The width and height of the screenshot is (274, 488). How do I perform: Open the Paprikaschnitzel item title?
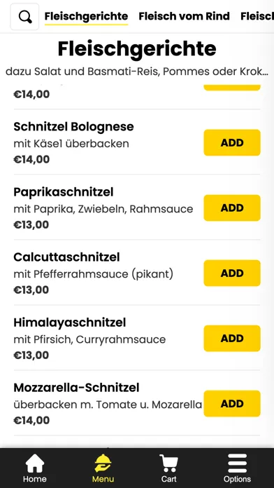64,192
